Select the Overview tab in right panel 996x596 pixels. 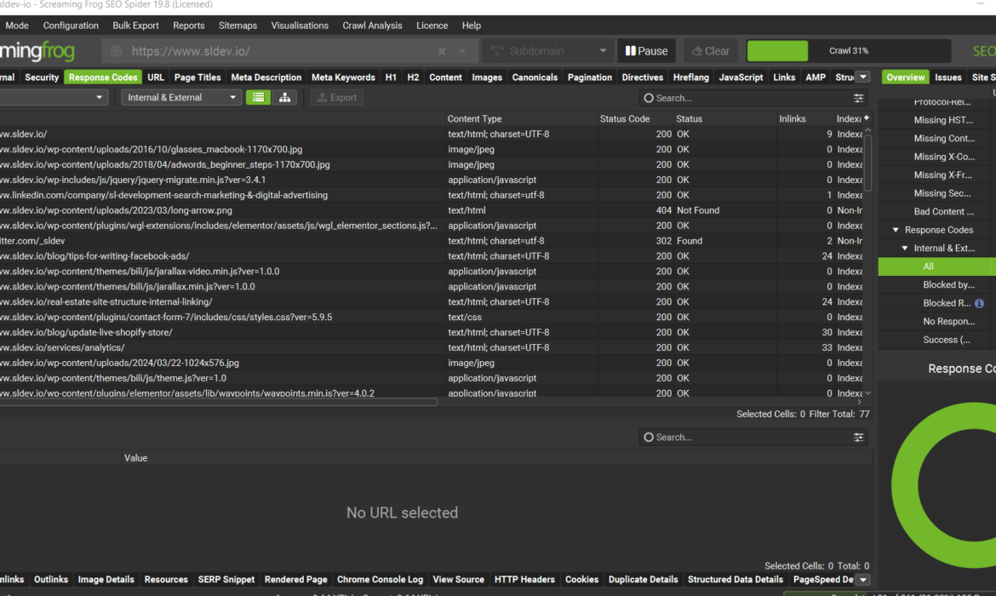905,77
